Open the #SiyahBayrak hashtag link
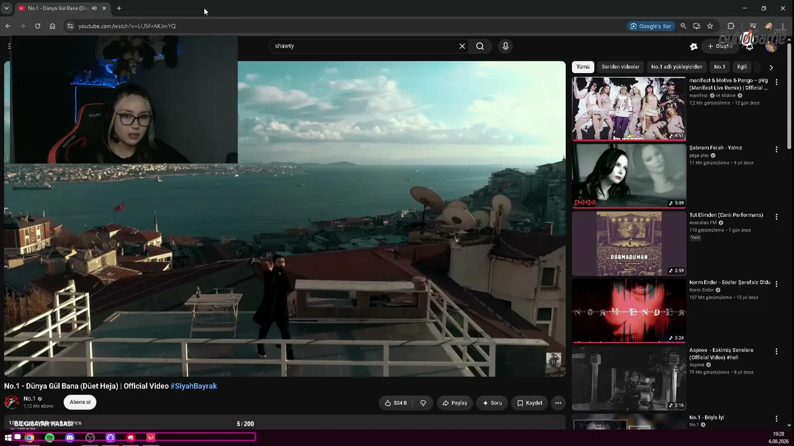794x446 pixels. tap(194, 386)
